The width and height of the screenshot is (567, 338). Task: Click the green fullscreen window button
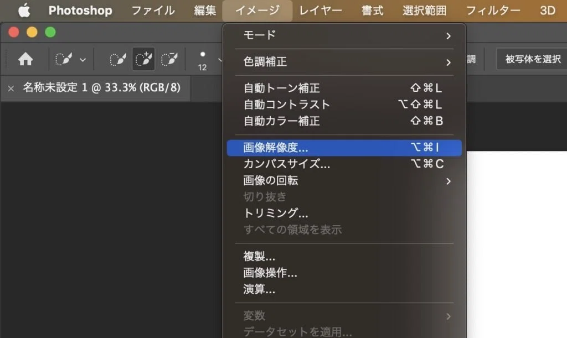point(50,32)
